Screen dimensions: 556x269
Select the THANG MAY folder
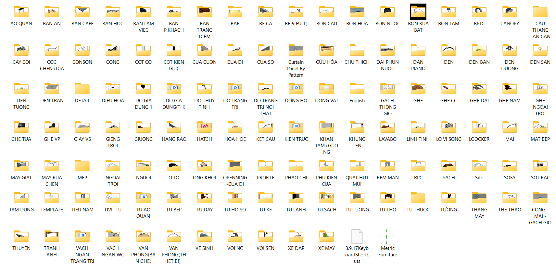click(479, 198)
